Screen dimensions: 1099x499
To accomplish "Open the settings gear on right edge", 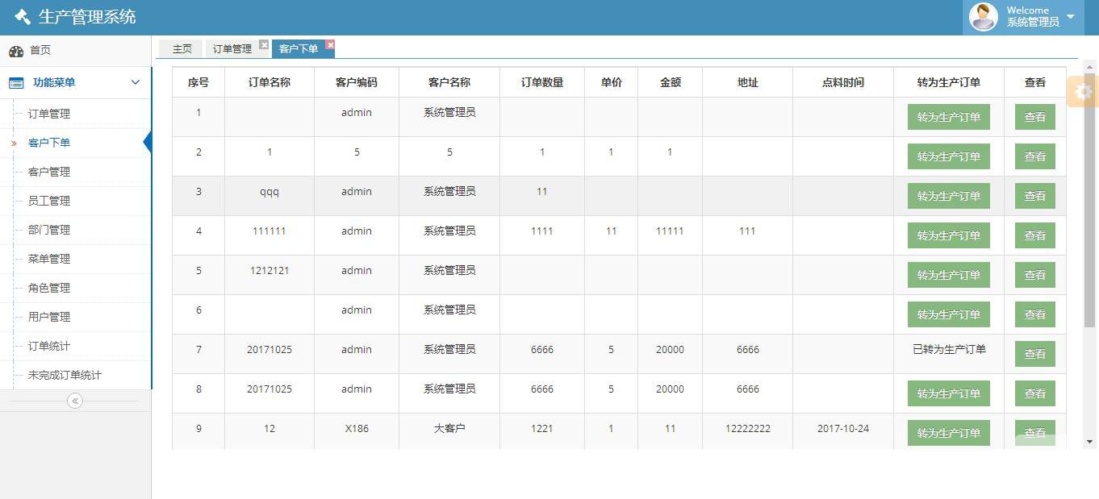I will pos(1084,92).
